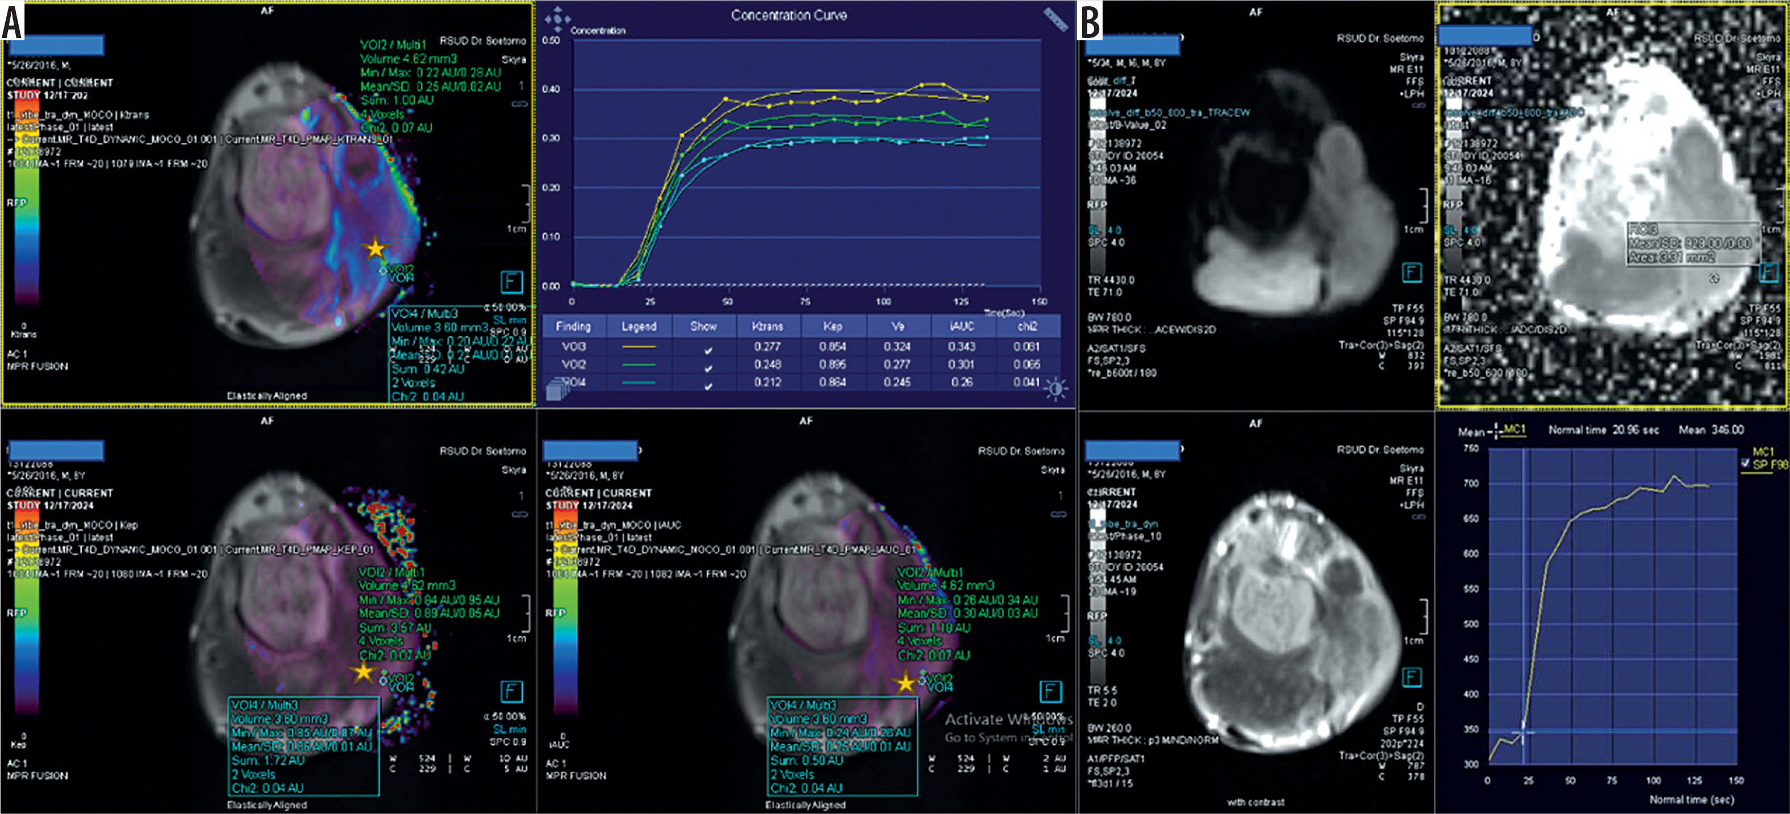The image size is (1790, 814).
Task: Open the image stack icon beside VOI4
Action: point(557,389)
